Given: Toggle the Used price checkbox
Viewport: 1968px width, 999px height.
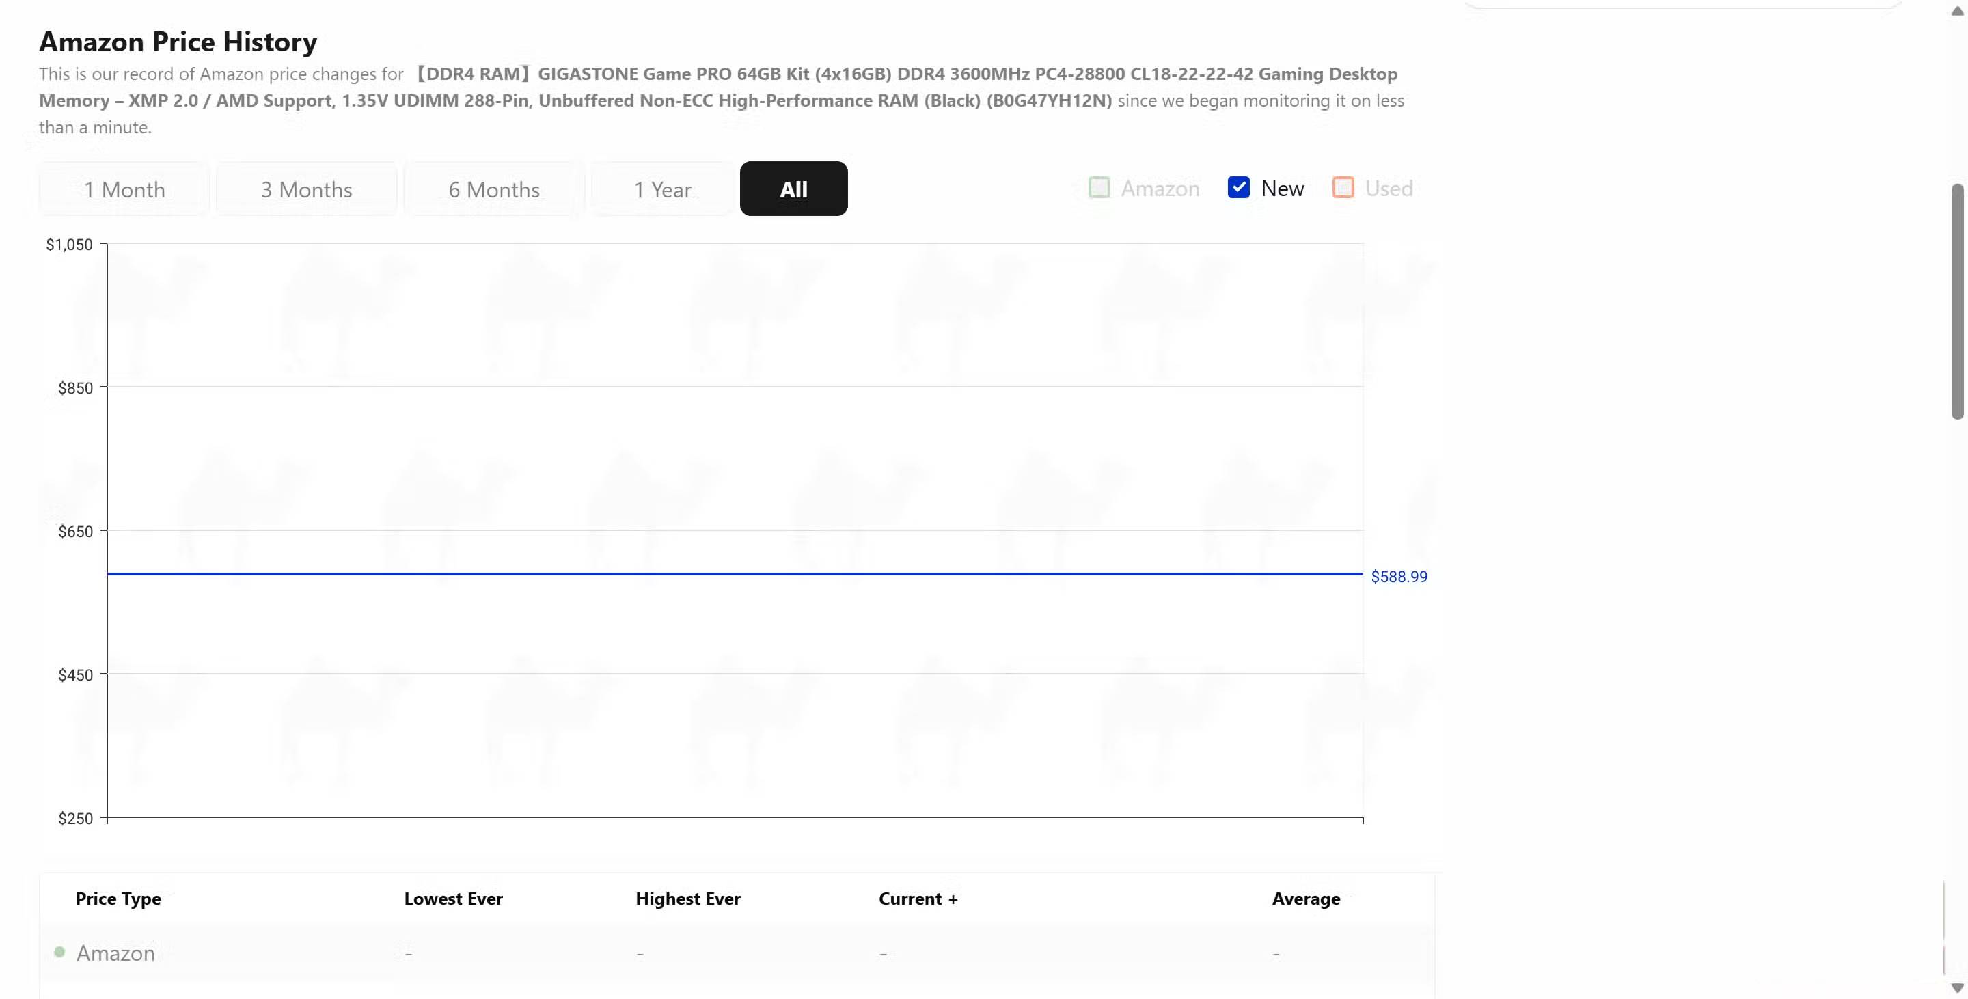Looking at the screenshot, I should [1342, 188].
